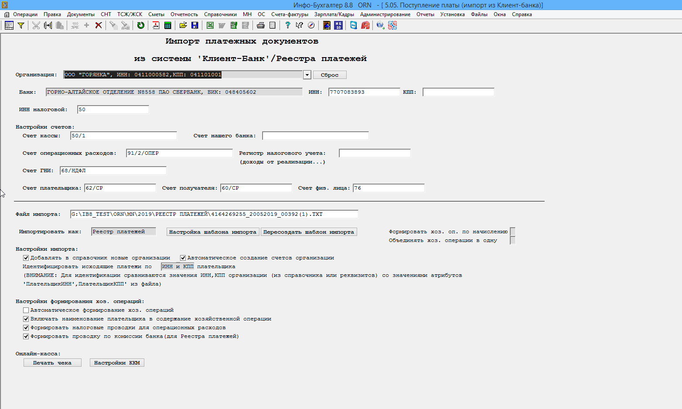Viewport: 682px width, 409px height.
Task: Click the 'Настройки ККМ' button
Action: coord(117,362)
